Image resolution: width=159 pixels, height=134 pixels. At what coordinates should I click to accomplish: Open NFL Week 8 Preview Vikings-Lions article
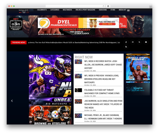click(x=101, y=79)
